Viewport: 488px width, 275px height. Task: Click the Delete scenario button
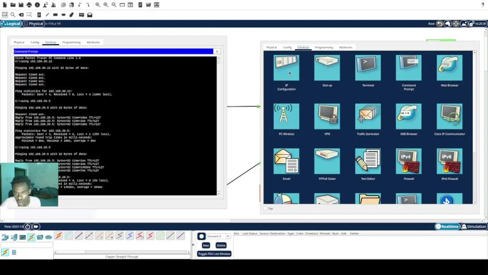tap(221, 246)
